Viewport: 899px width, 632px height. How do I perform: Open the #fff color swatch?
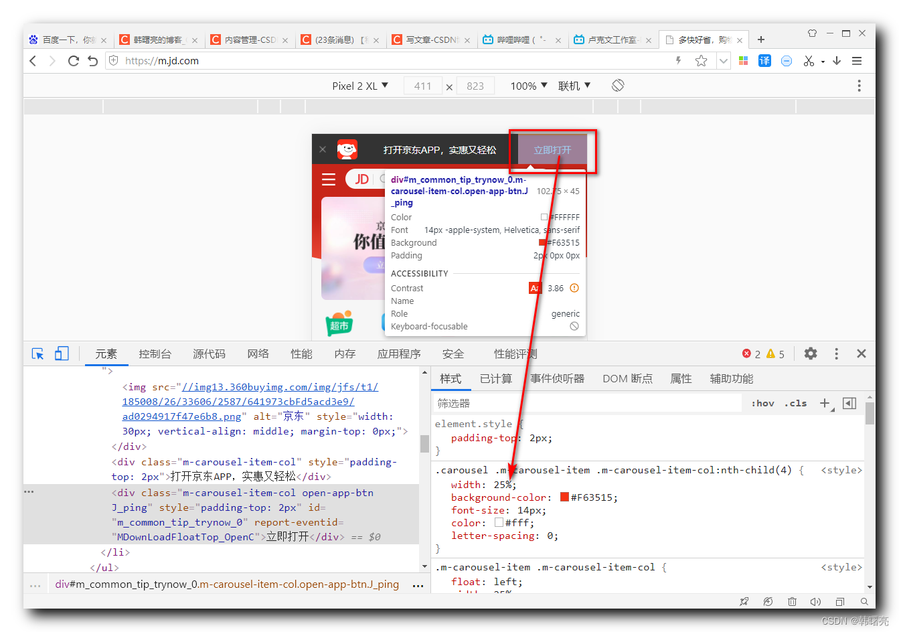click(x=499, y=522)
